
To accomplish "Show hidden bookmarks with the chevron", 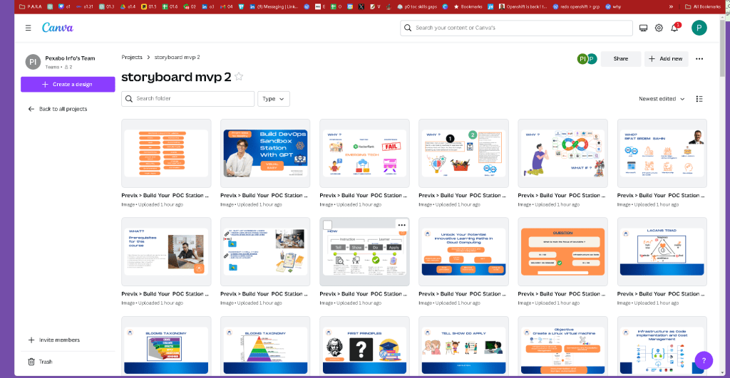I will (671, 6).
